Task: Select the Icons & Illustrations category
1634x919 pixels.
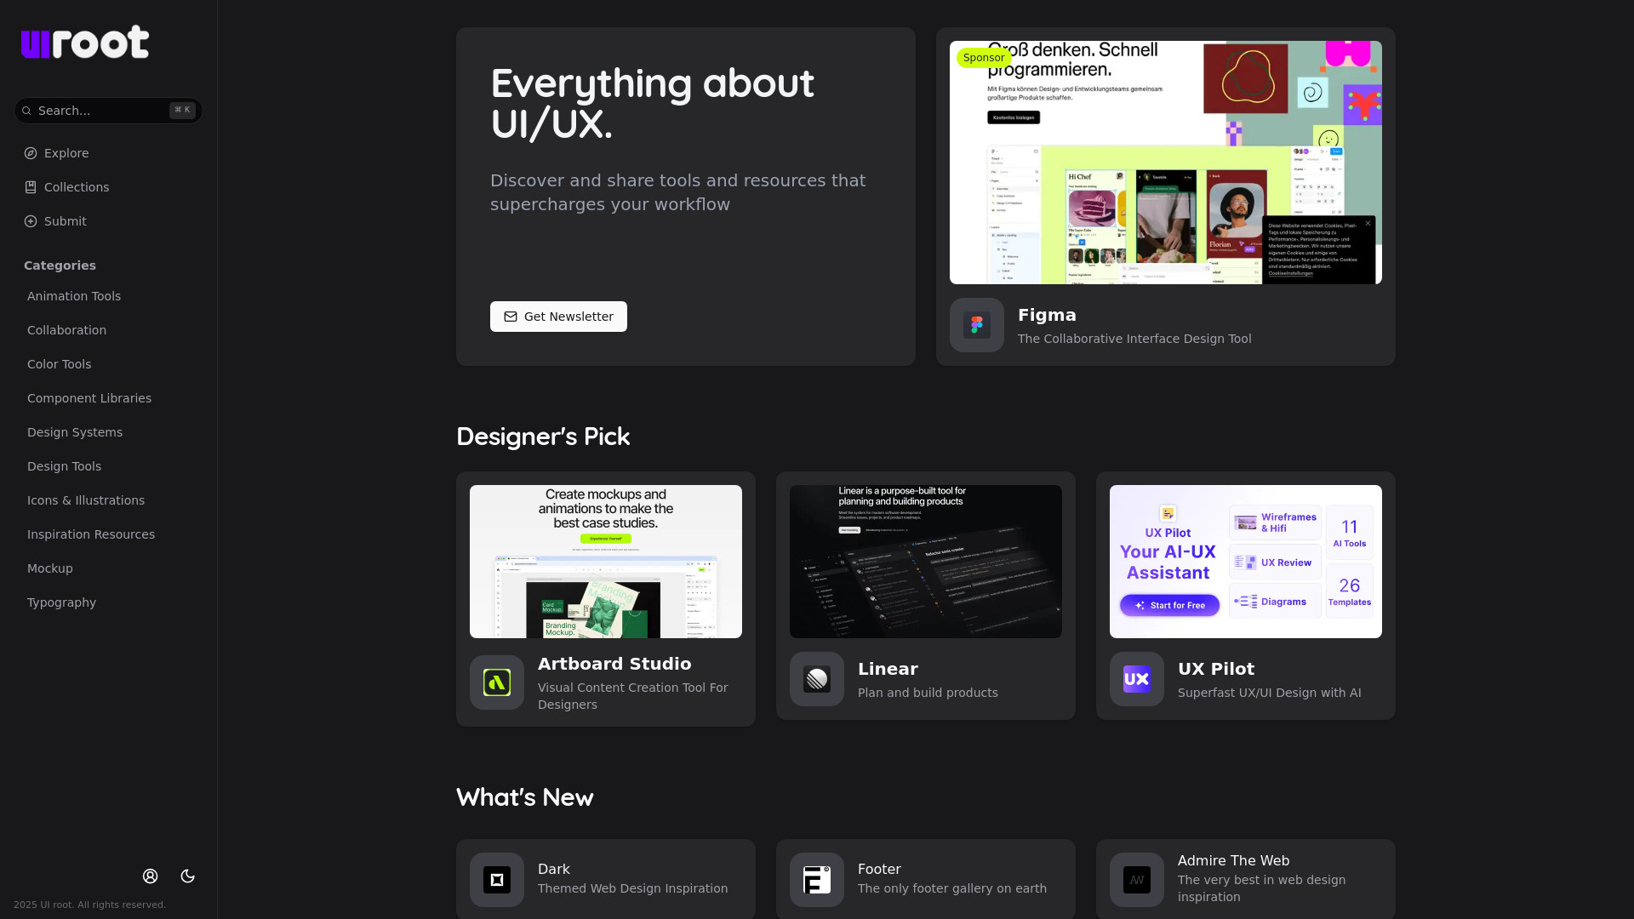Action: (x=86, y=500)
